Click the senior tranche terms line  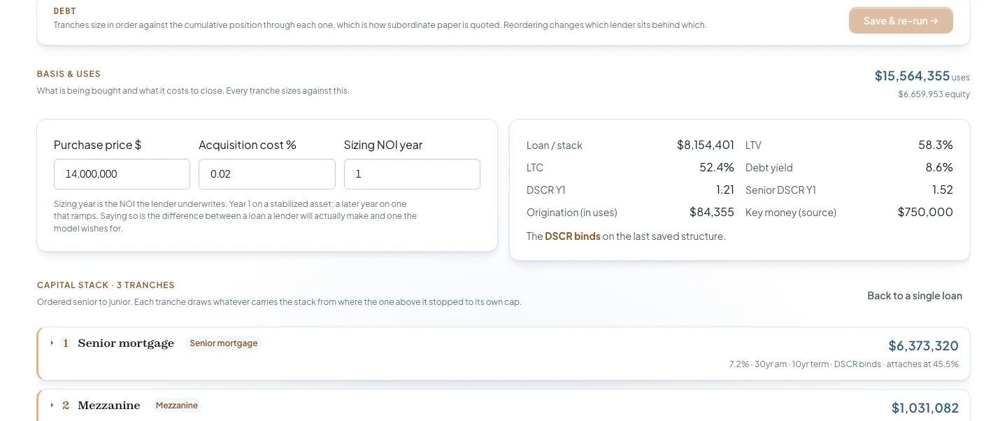click(x=843, y=364)
